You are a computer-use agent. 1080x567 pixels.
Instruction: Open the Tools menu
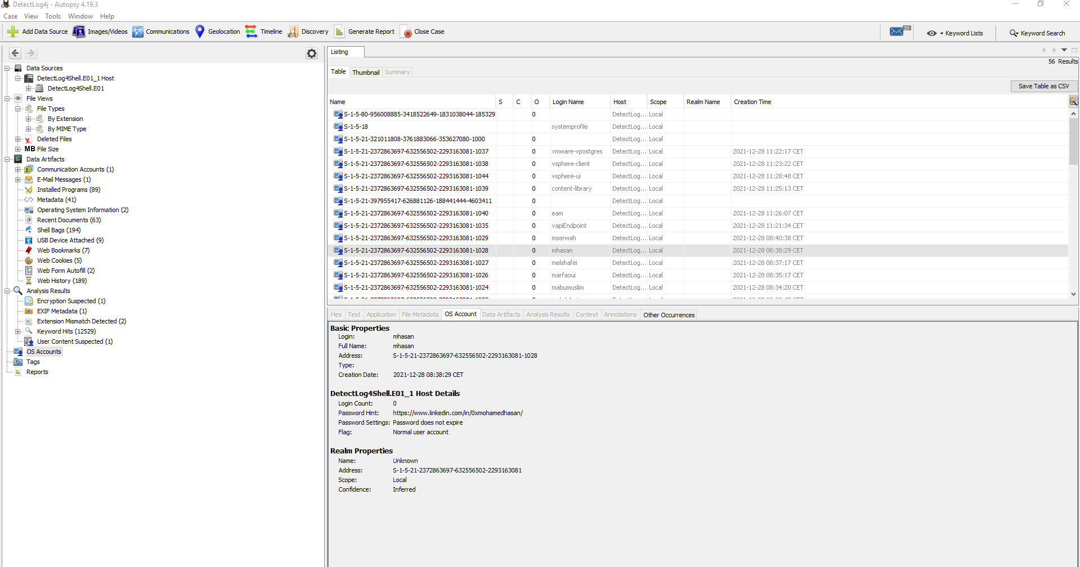[53, 16]
